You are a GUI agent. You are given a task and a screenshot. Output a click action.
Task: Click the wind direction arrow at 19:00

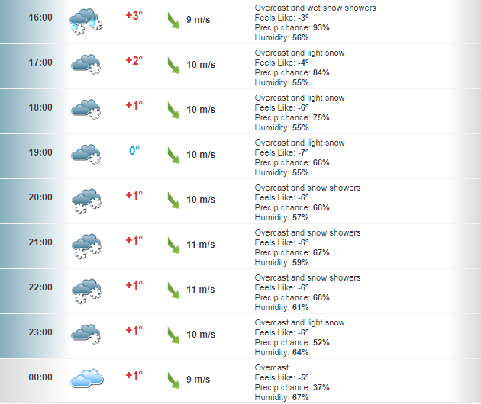point(173,156)
